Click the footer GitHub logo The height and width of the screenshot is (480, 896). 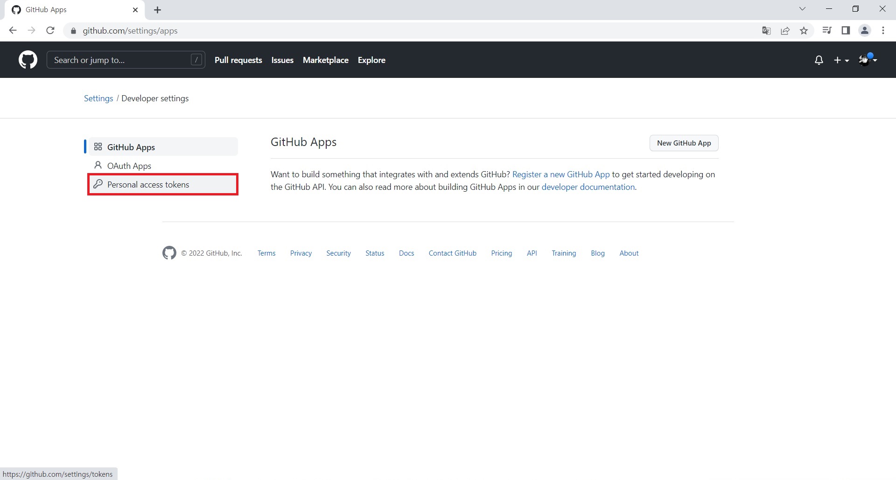click(x=169, y=253)
